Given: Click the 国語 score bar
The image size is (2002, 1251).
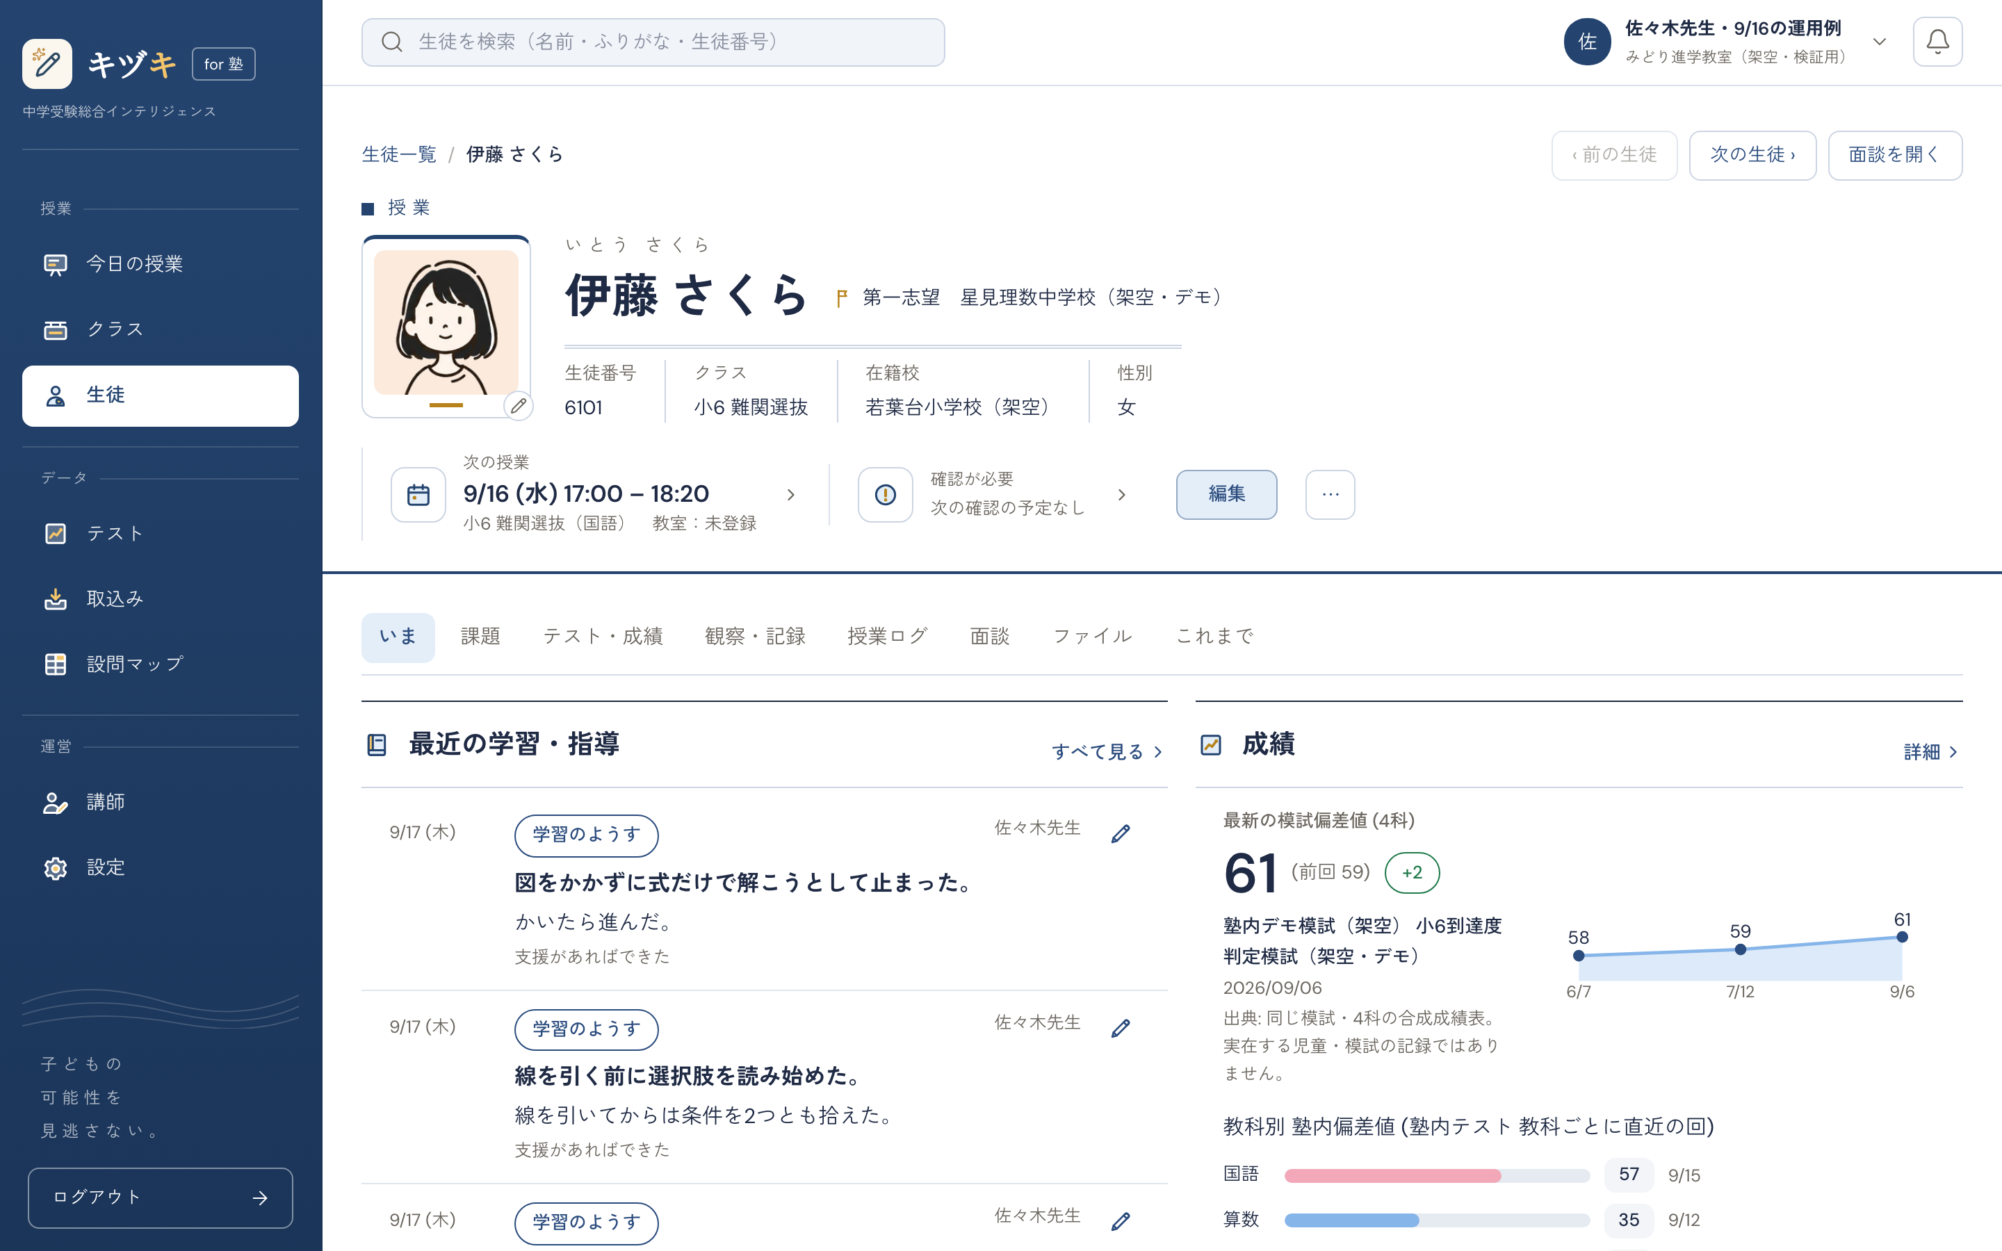Looking at the screenshot, I should [1437, 1175].
